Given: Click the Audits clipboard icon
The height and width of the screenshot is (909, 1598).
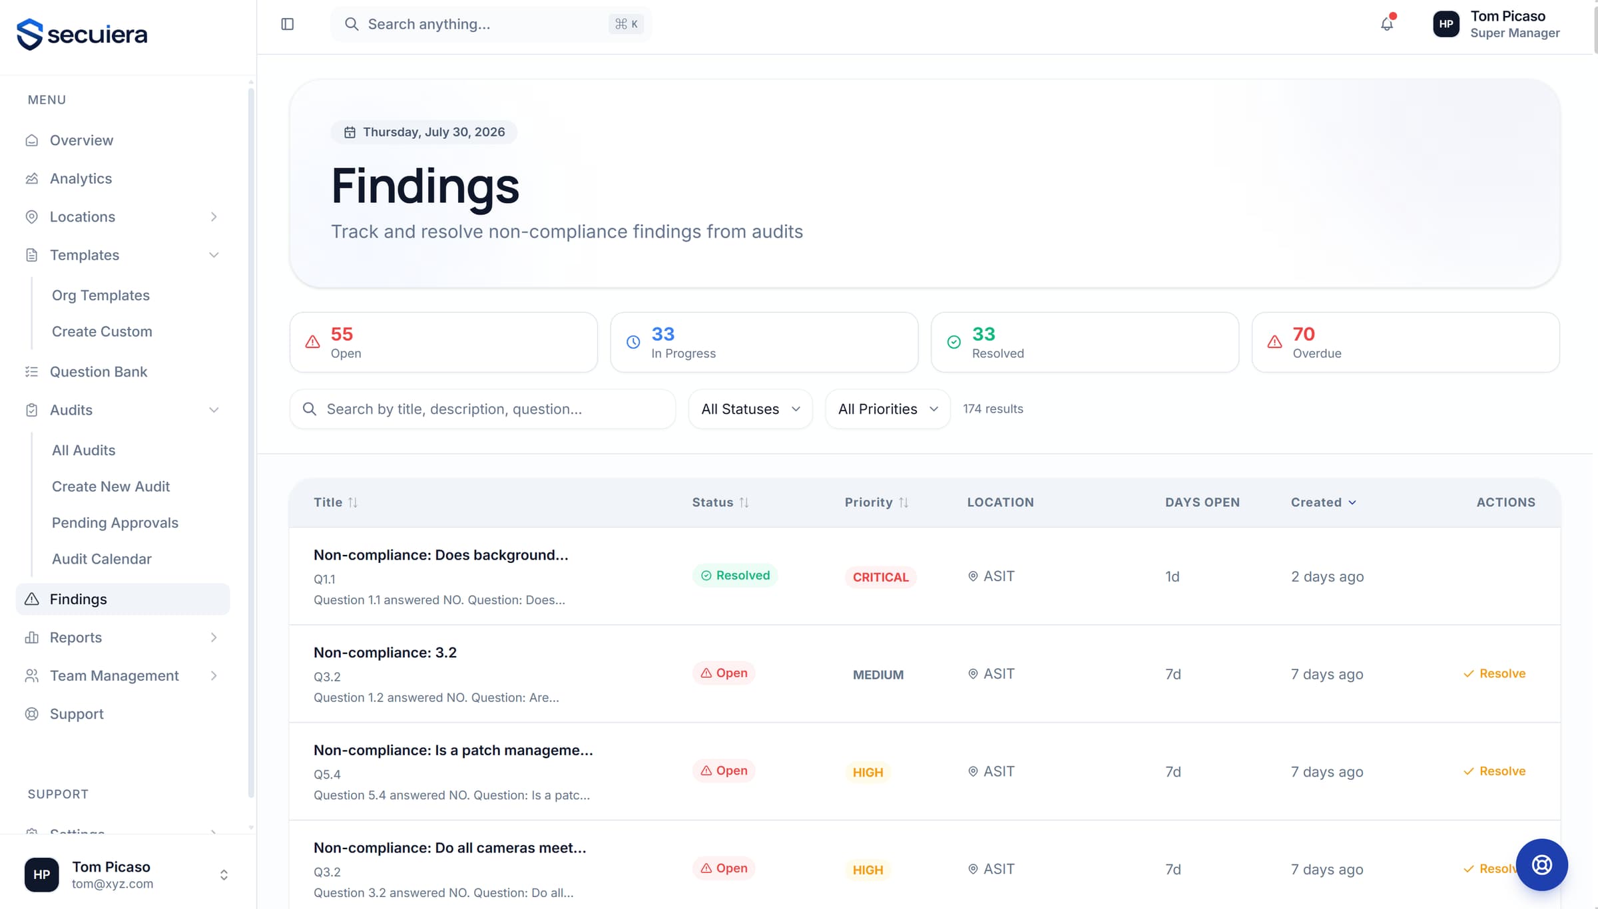Looking at the screenshot, I should (x=31, y=410).
